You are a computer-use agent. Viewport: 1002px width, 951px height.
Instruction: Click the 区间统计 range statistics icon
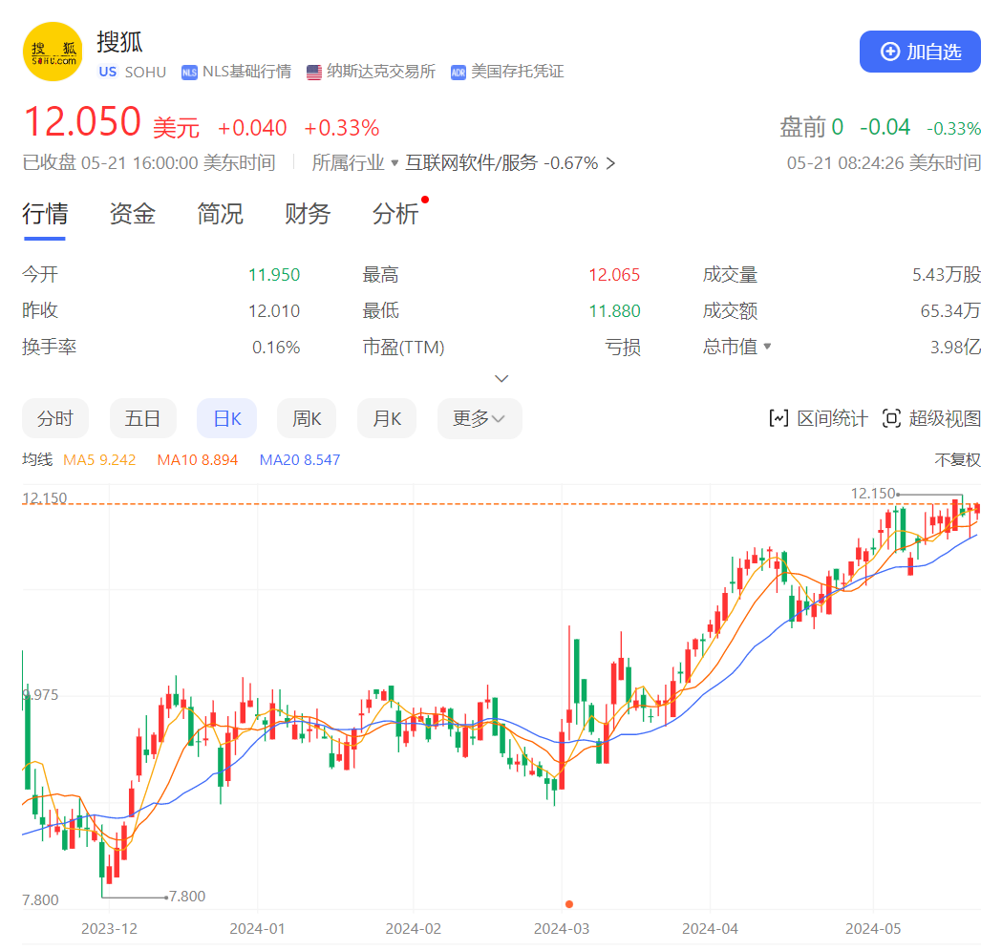click(778, 418)
